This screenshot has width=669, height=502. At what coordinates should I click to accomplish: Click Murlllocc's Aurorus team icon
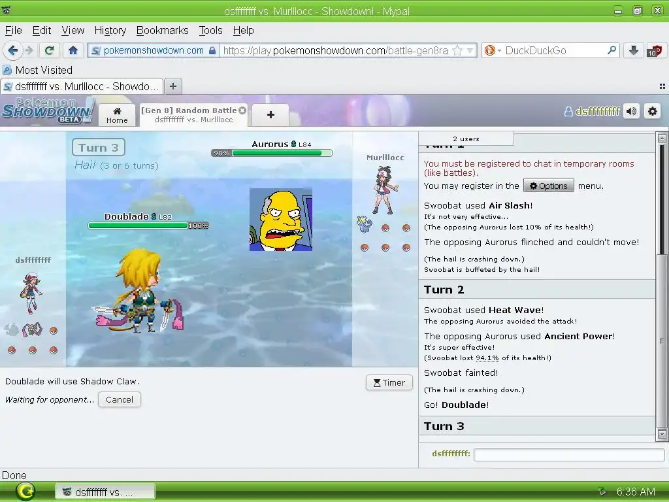pyautogui.click(x=365, y=225)
